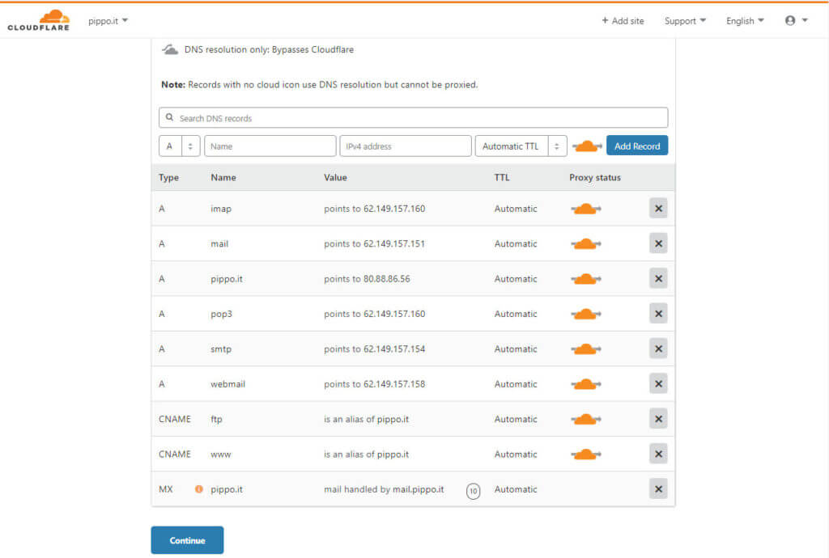
Task: Click the Value column header
Action: (x=335, y=178)
